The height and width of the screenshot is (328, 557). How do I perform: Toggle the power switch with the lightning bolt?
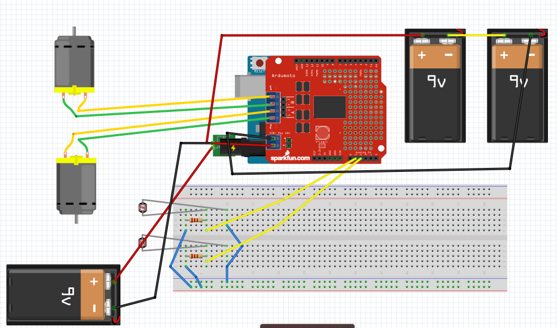pos(232,149)
